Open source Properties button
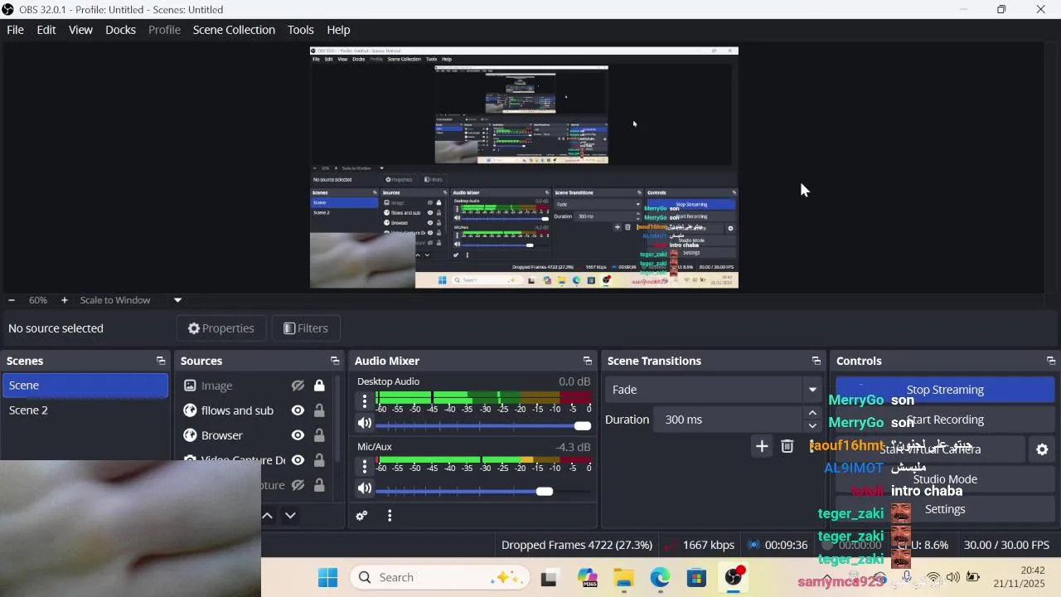 coord(221,328)
